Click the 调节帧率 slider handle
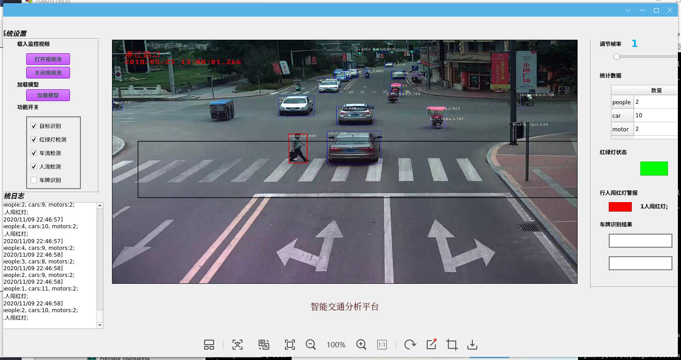681x360 pixels. [616, 56]
